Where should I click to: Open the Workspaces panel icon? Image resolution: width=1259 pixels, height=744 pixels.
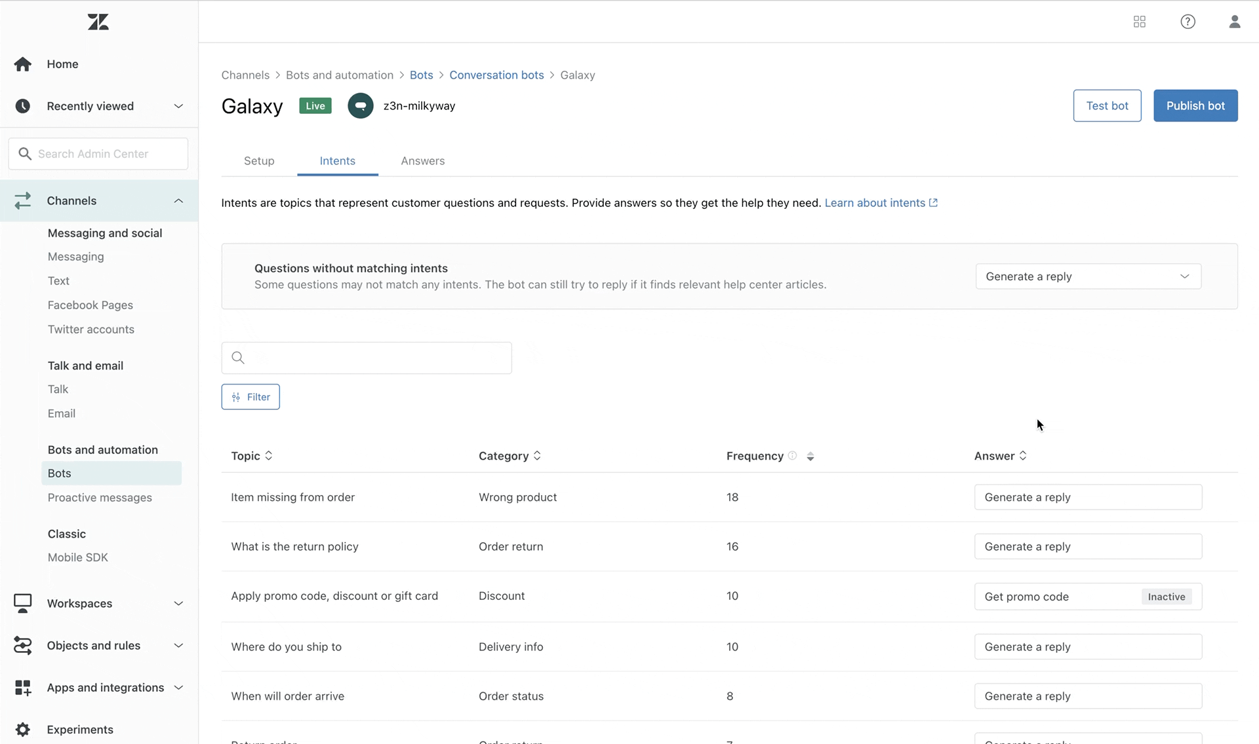point(23,603)
